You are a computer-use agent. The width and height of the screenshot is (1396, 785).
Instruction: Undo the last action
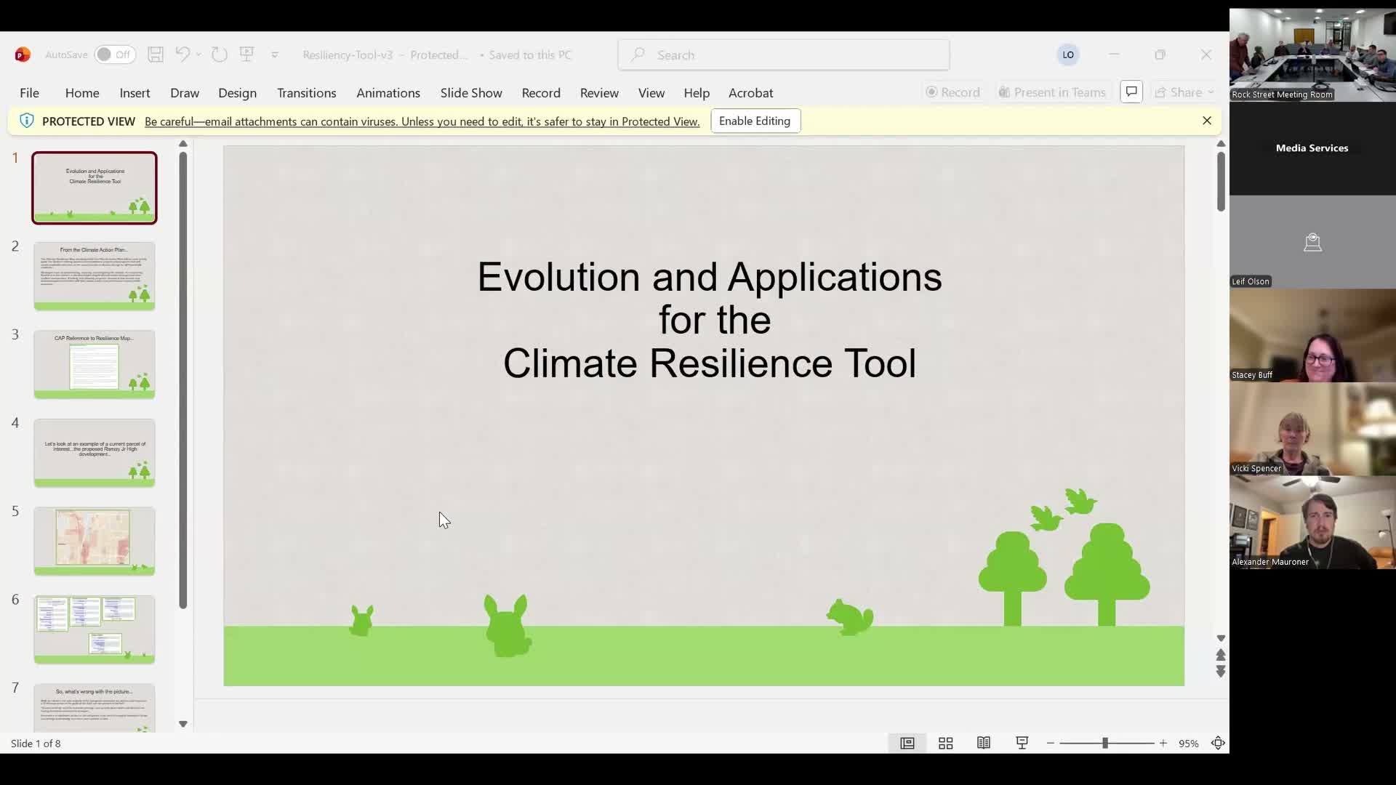pos(182,55)
